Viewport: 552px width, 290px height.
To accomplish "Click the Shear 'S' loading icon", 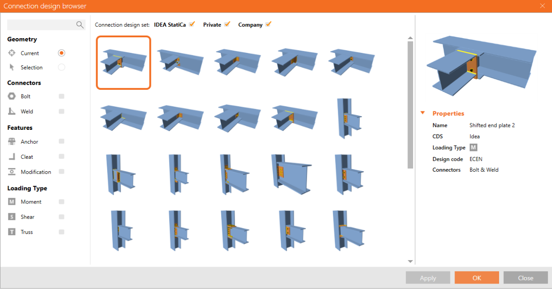I will pos(12,217).
